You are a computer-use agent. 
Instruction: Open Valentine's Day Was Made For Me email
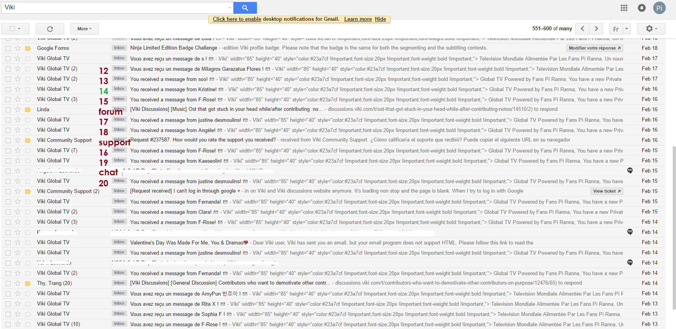[189, 243]
